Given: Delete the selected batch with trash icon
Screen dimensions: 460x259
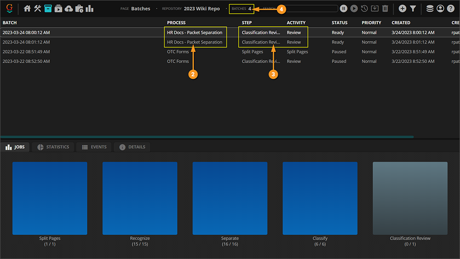Looking at the screenshot, I should pos(385,8).
